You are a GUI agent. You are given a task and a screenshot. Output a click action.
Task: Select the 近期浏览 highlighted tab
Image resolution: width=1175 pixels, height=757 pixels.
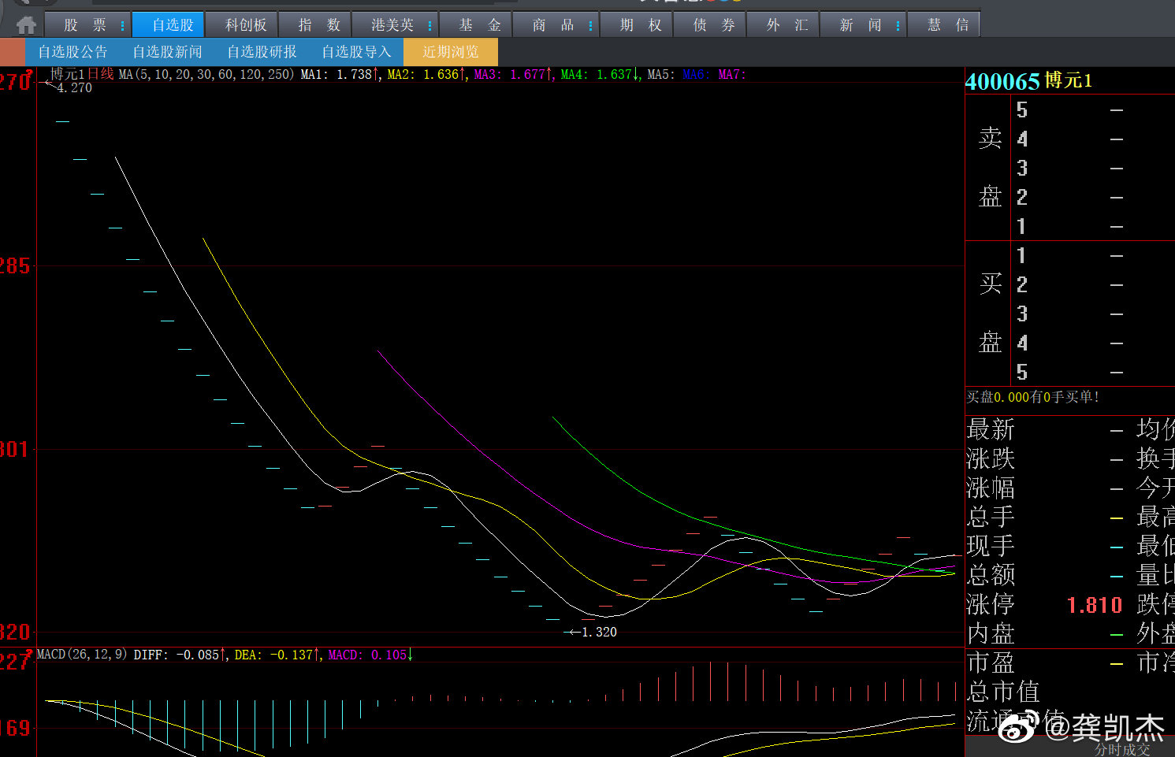point(450,52)
